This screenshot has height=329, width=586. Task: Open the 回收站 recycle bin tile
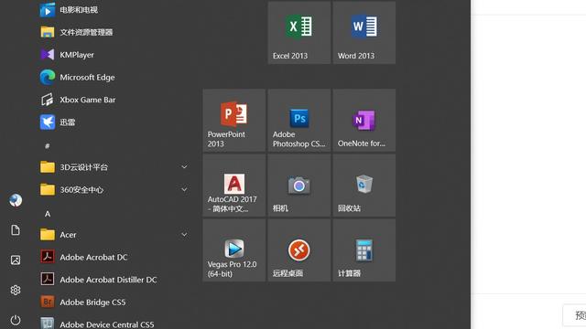pyautogui.click(x=364, y=186)
